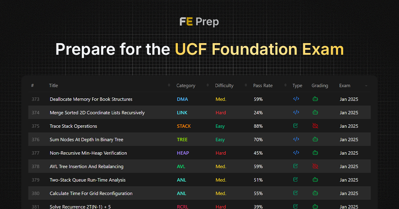Image resolution: width=399 pixels, height=209 pixels.
Task: Click robot grading icon for Two-Stack Queue row
Action: coord(315,180)
